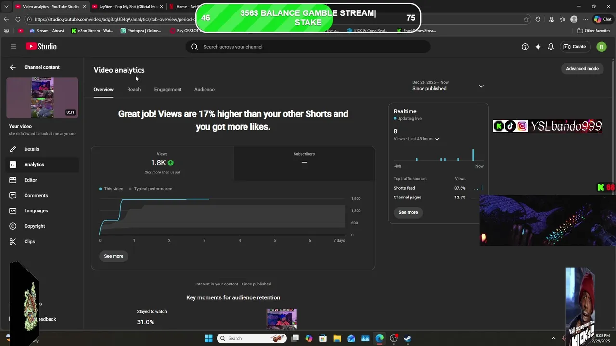
Task: Open the Since published date range dropdown
Action: (x=448, y=86)
